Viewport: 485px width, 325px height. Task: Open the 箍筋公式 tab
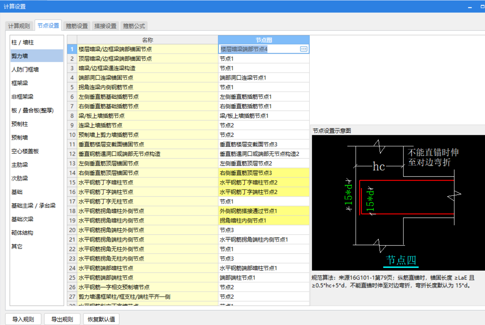pyautogui.click(x=134, y=26)
